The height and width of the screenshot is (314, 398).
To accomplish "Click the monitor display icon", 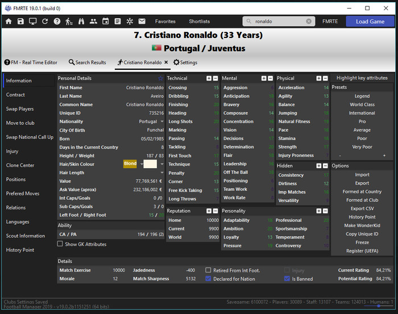I will pos(33,21).
